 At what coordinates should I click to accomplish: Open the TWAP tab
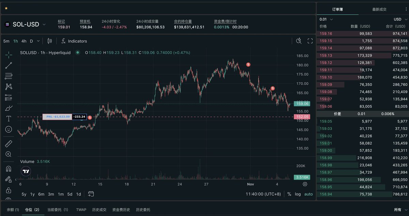click(x=81, y=210)
